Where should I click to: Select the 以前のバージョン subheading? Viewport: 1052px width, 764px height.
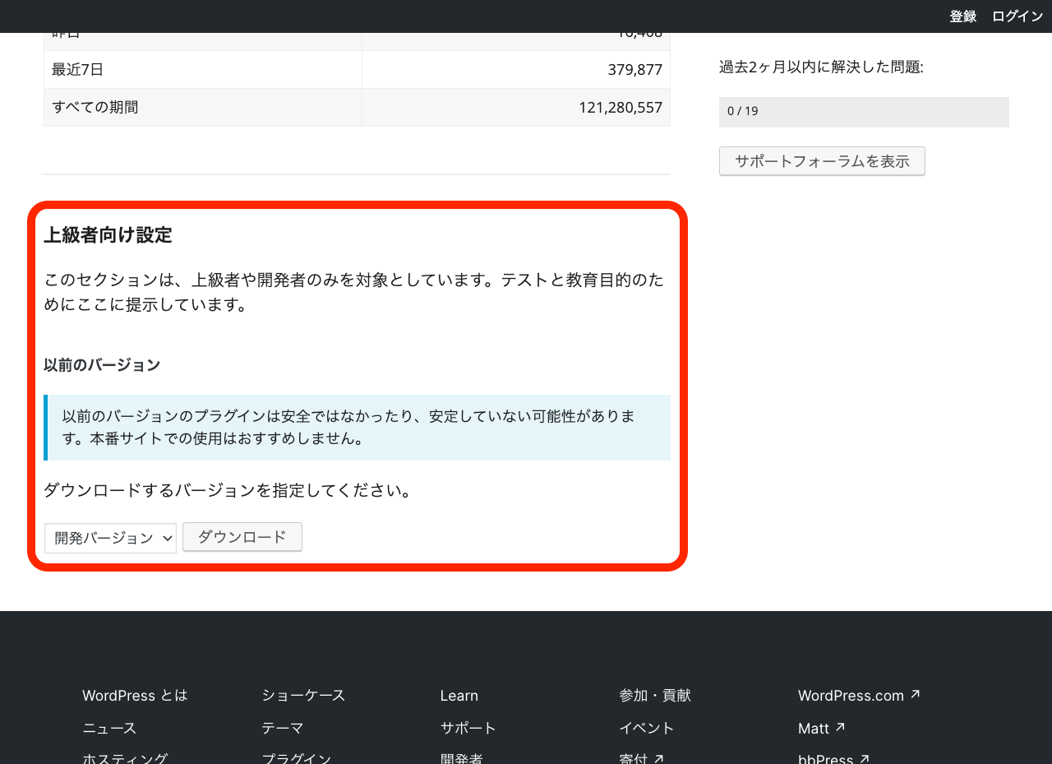pyautogui.click(x=102, y=365)
